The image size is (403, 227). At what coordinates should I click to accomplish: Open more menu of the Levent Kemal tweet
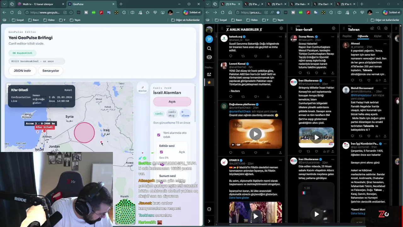(280, 64)
